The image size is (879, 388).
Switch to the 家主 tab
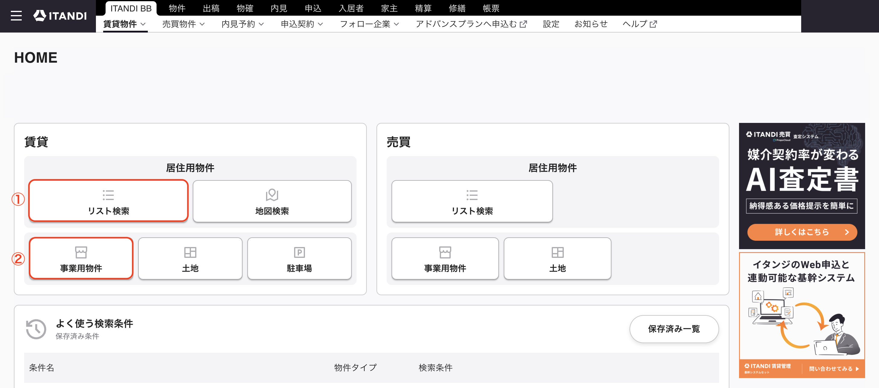[389, 8]
